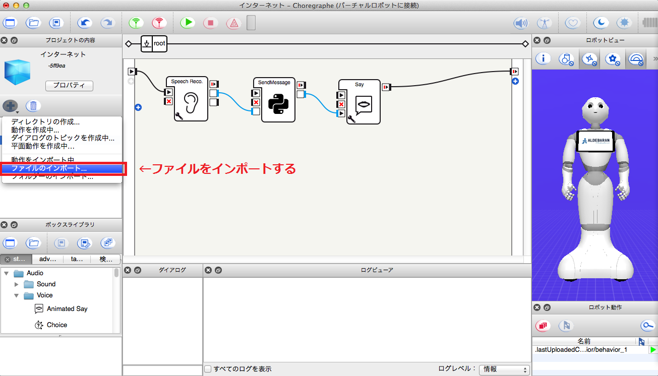
Task: Select the SendMessage Python box
Action: [278, 103]
